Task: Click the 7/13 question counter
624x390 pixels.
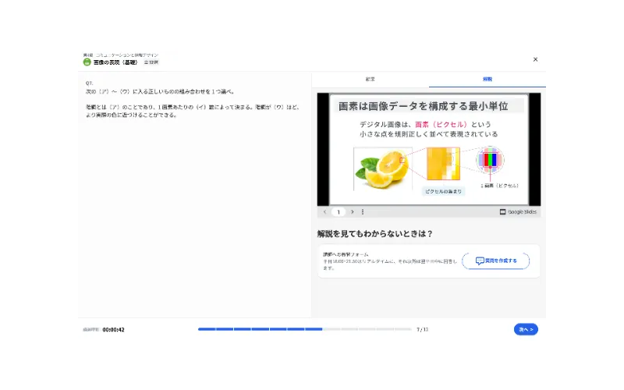Action: [422, 330]
